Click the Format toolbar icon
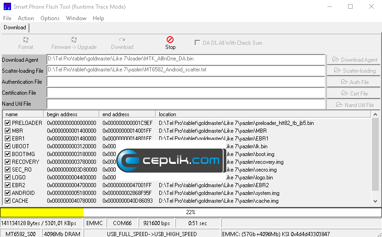Screen dimensions: 382x237 26,40
